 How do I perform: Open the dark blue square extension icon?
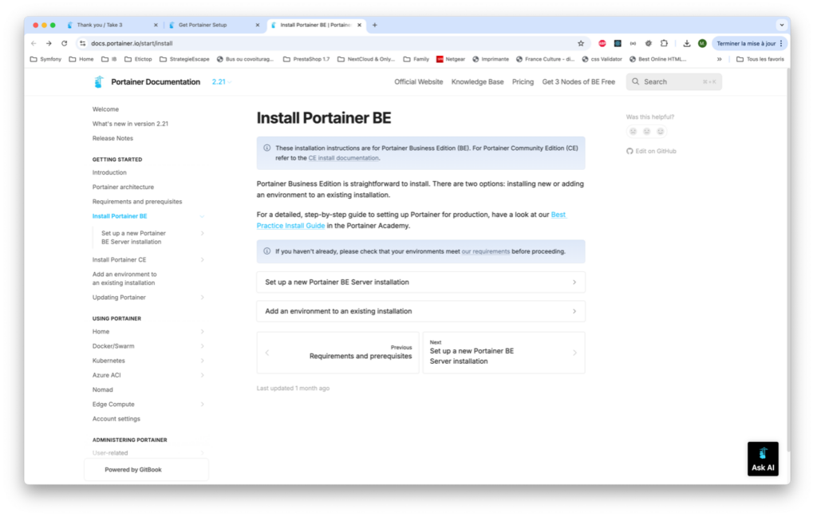[618, 43]
